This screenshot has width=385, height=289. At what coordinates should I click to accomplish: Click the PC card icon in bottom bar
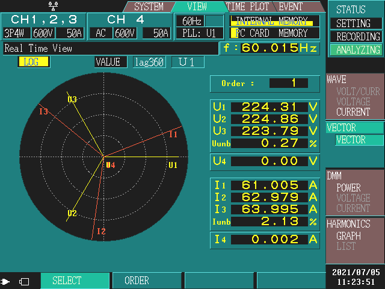[x=24, y=282]
